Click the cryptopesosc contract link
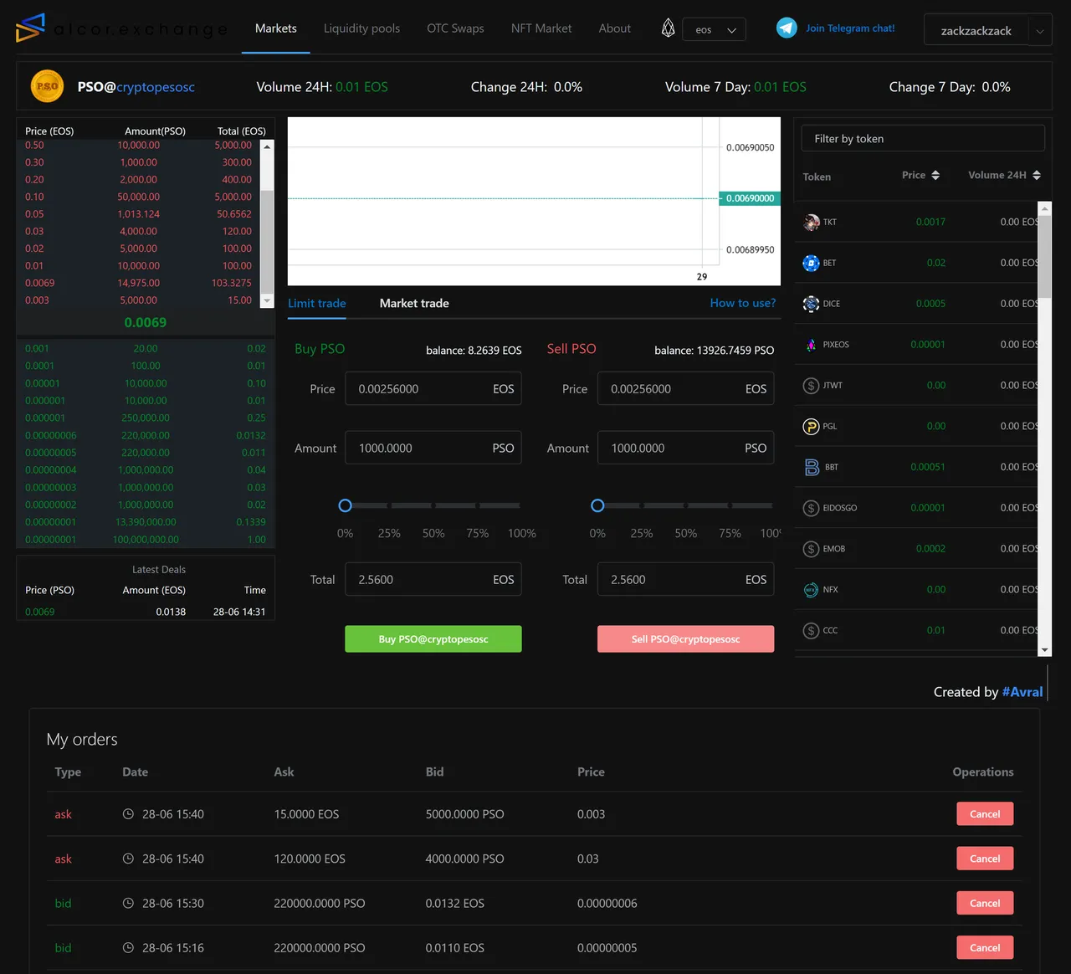 (x=156, y=87)
